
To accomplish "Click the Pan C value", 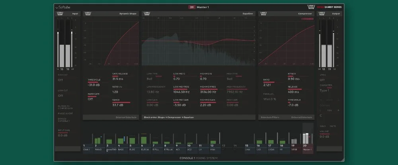I will (321, 116).
